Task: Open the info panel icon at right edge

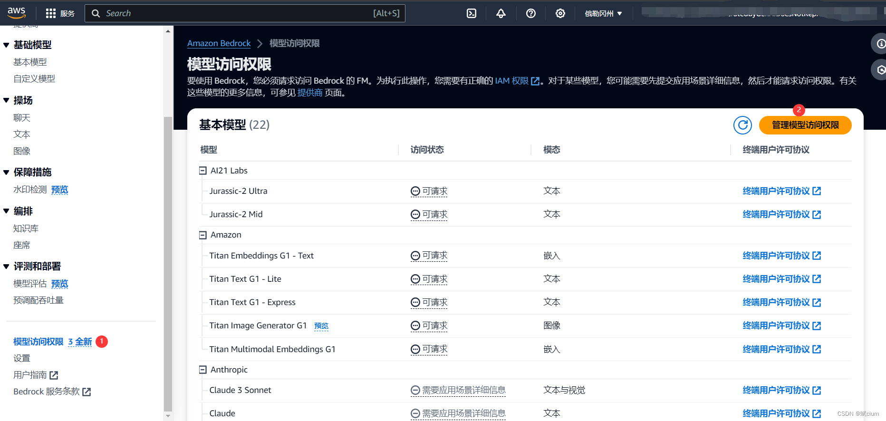Action: click(880, 44)
